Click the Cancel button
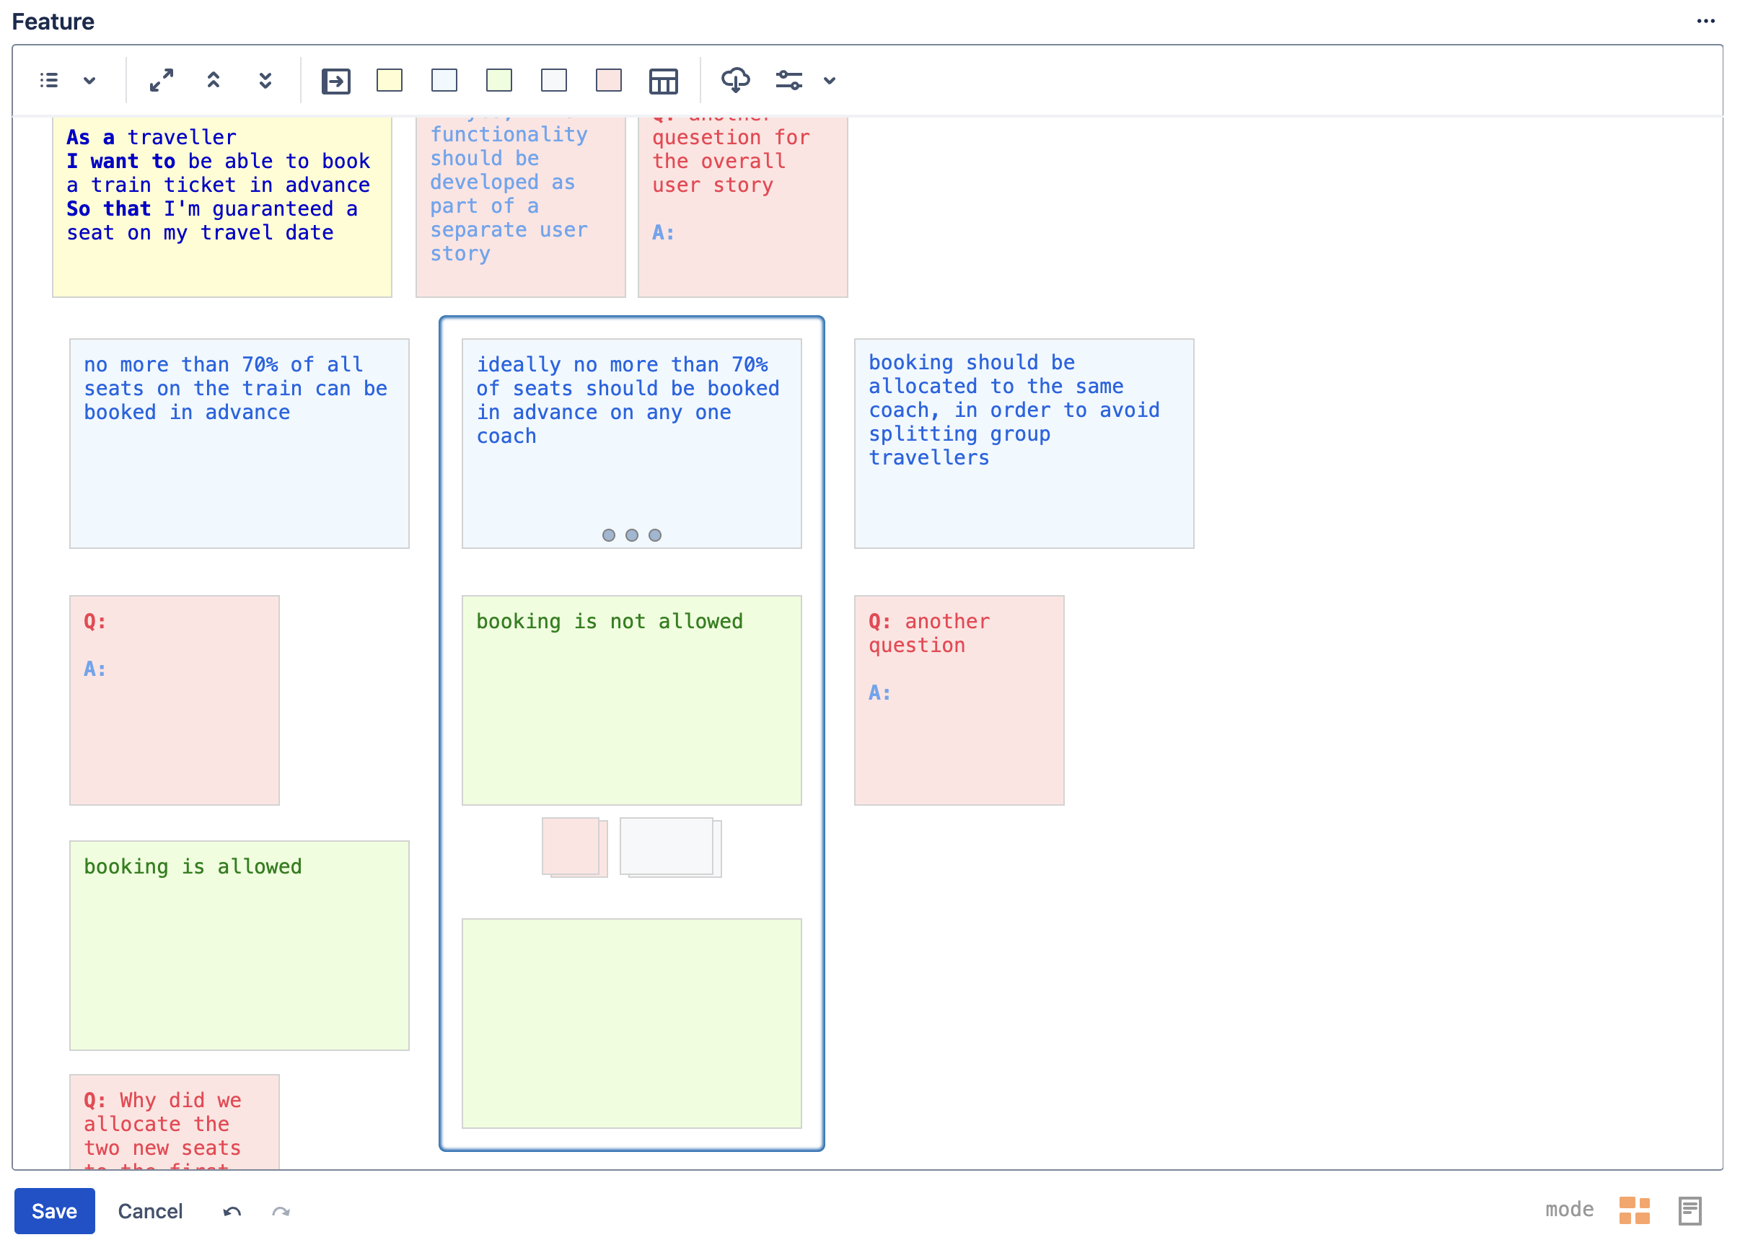The height and width of the screenshot is (1245, 1740). tap(150, 1210)
